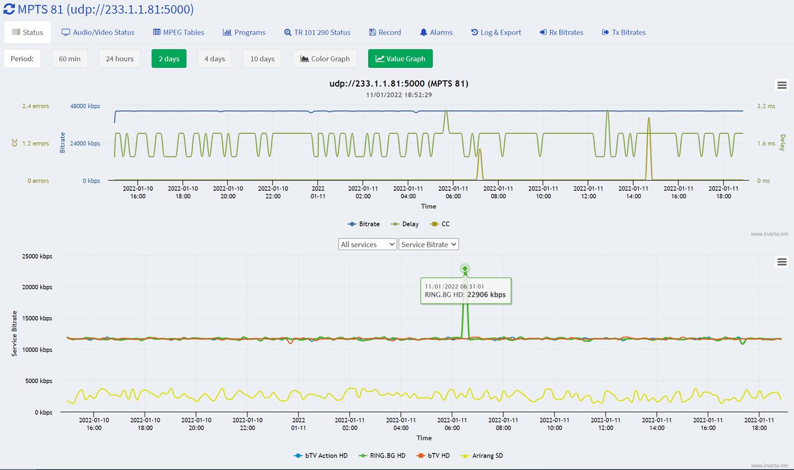Click the MPTS 81 page heading
The width and height of the screenshot is (794, 470).
[x=107, y=9]
